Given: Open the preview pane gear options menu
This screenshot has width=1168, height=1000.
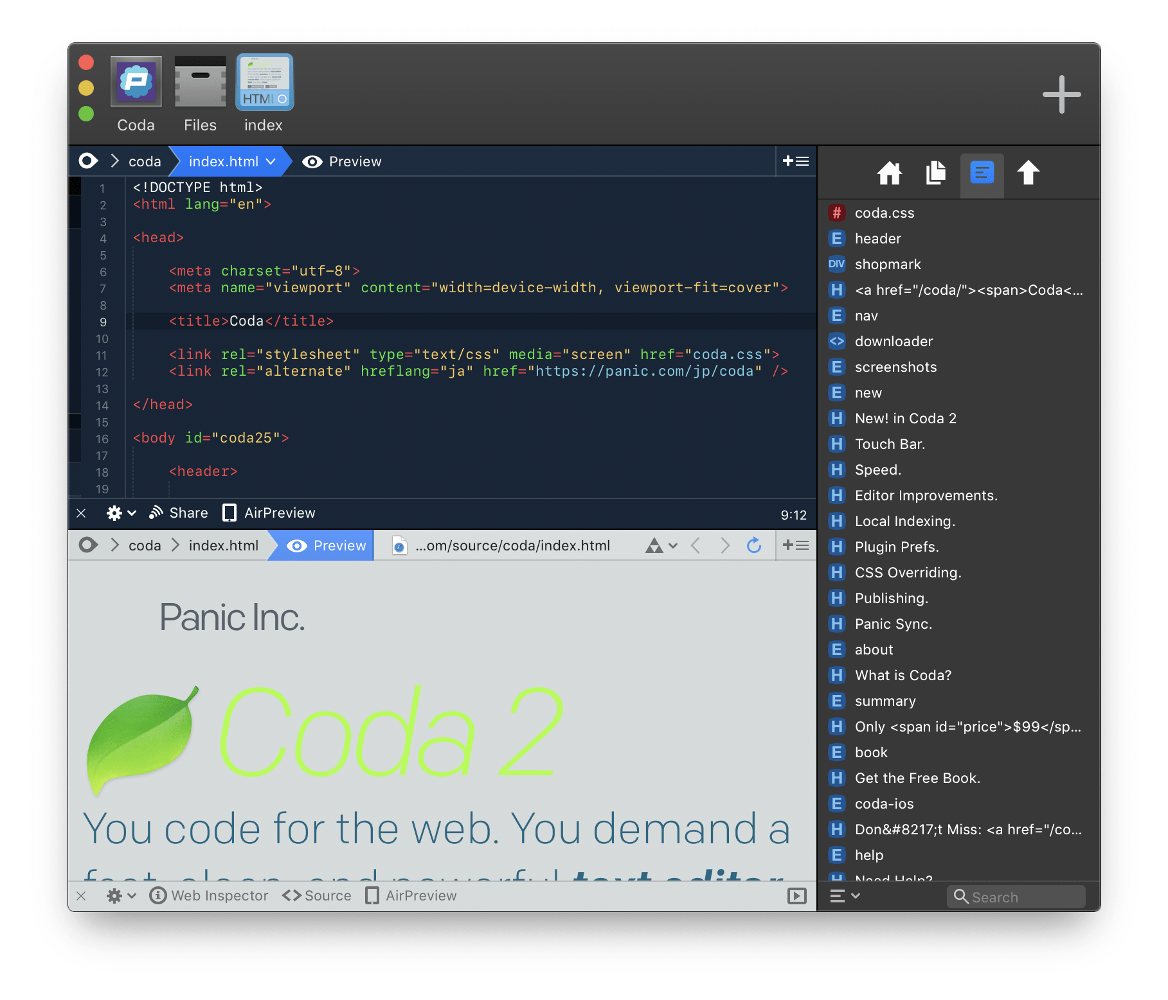Looking at the screenshot, I should click(121, 896).
